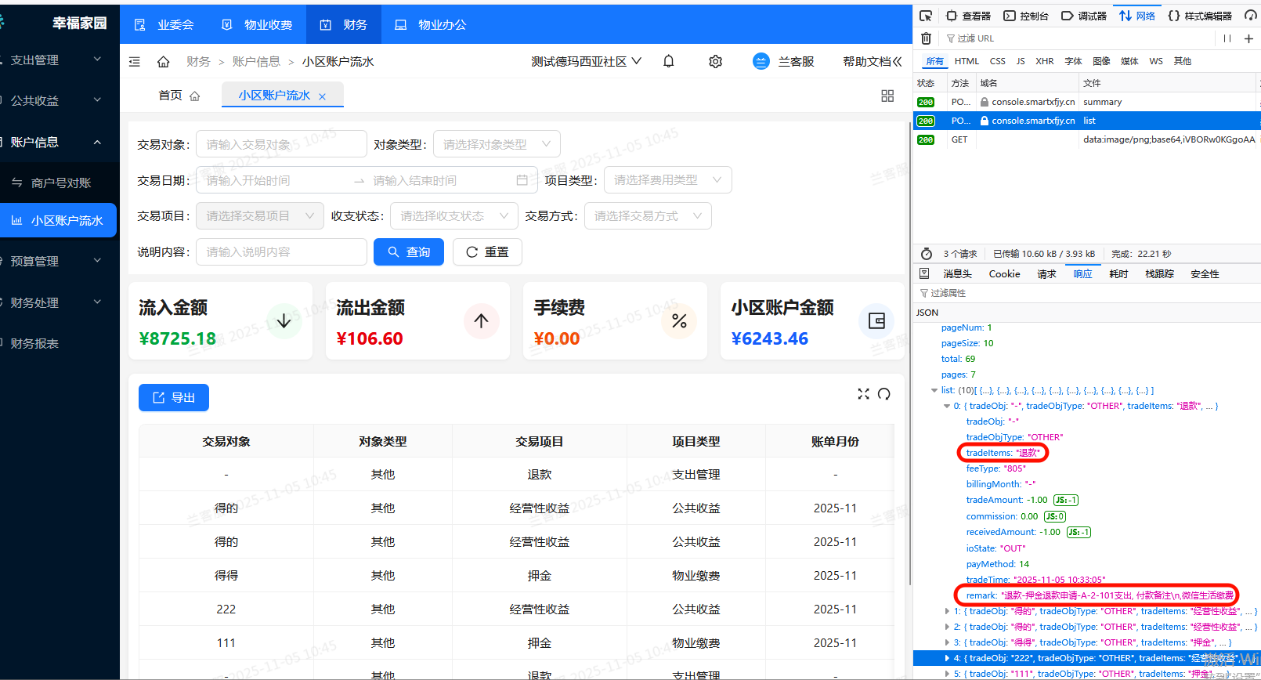Close the 小区账户流水 tab

[x=322, y=96]
